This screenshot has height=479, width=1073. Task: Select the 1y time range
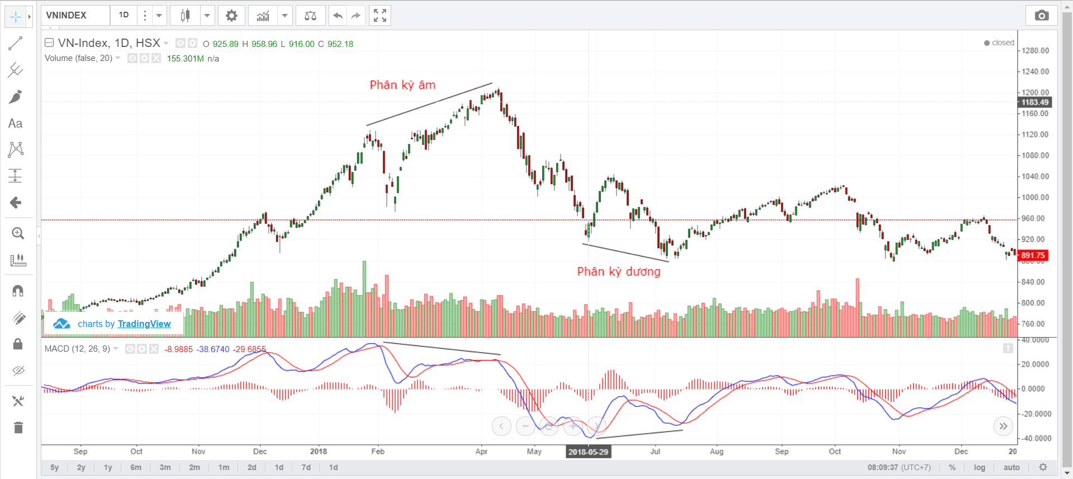[x=108, y=467]
